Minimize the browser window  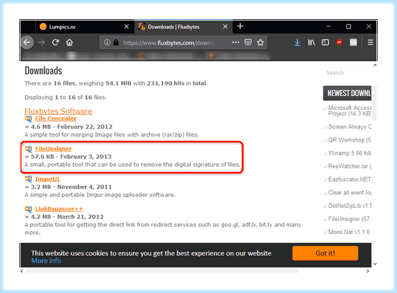[x=328, y=26]
